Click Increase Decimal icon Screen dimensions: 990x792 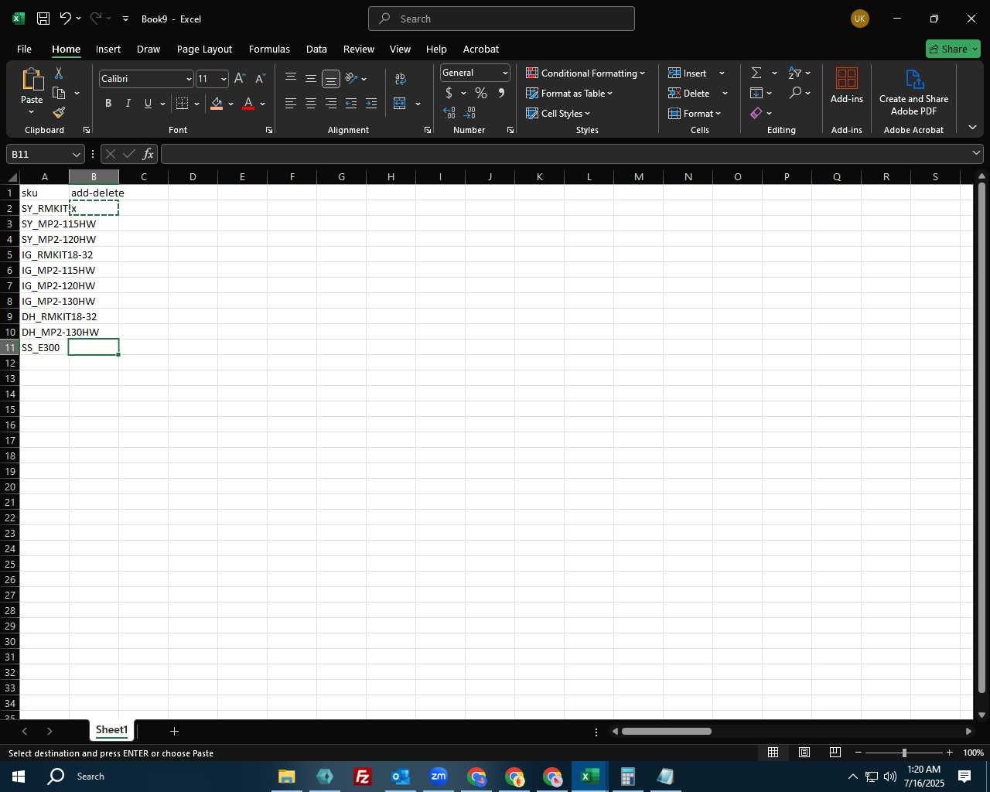[449, 113]
